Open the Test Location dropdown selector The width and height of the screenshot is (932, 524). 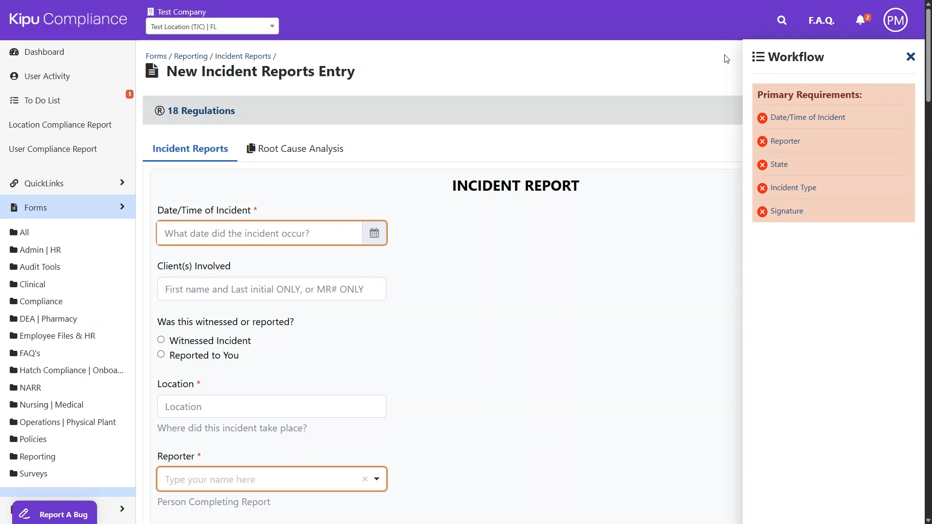click(x=212, y=26)
